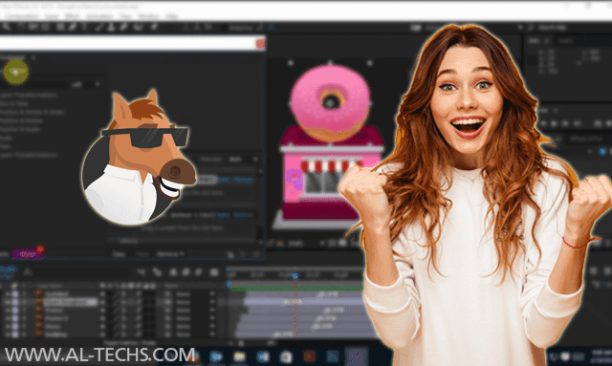The height and width of the screenshot is (366, 612).
Task: Click the green work area bar
Action: pyautogui.click(x=296, y=289)
